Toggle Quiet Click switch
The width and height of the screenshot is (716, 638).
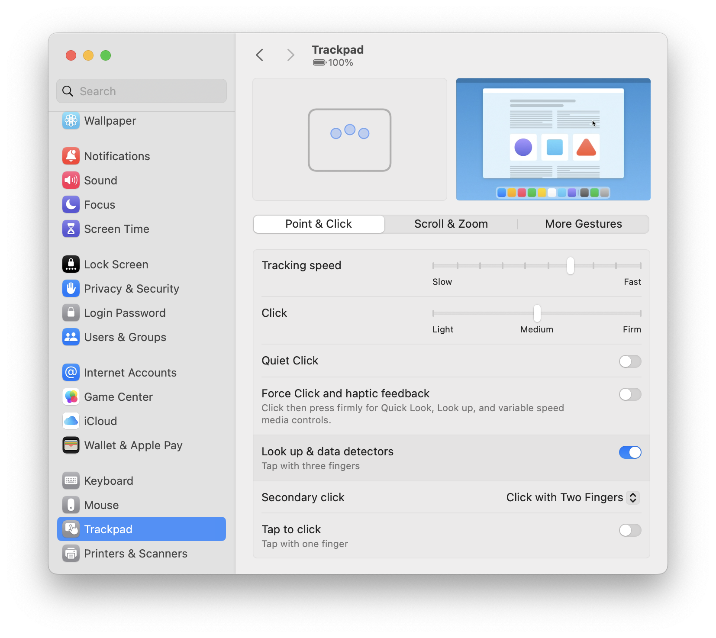[x=630, y=361]
